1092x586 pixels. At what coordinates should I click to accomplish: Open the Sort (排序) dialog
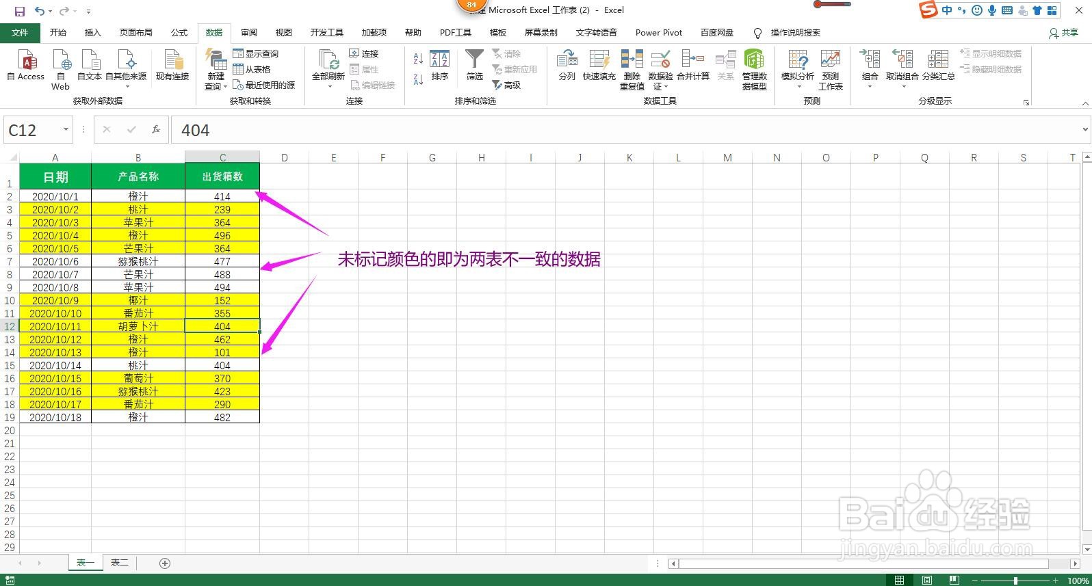coord(439,66)
